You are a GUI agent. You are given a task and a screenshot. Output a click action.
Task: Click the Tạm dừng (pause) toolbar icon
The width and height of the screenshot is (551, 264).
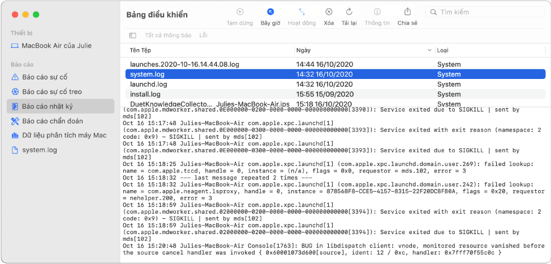tap(240, 12)
